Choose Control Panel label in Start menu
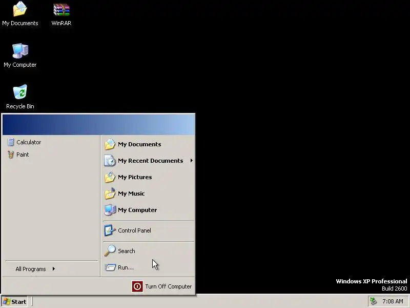The image size is (410, 308). tap(134, 230)
